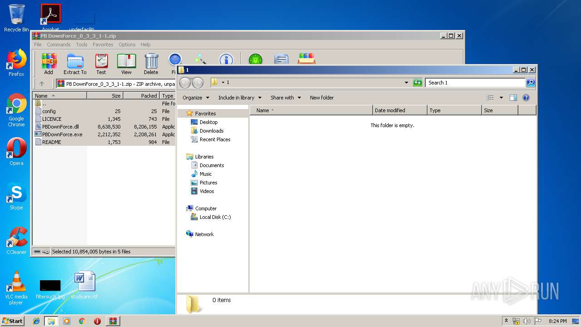Open the File menu in WinRAR

pyautogui.click(x=38, y=45)
